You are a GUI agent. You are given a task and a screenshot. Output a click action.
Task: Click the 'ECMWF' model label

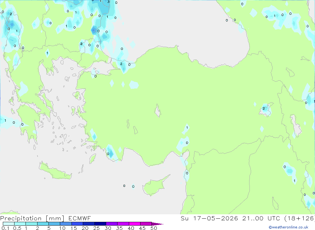pos(80,218)
